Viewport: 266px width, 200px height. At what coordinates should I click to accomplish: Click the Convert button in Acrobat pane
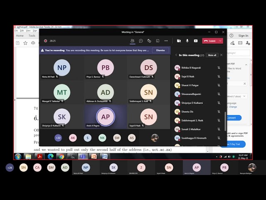(234, 117)
